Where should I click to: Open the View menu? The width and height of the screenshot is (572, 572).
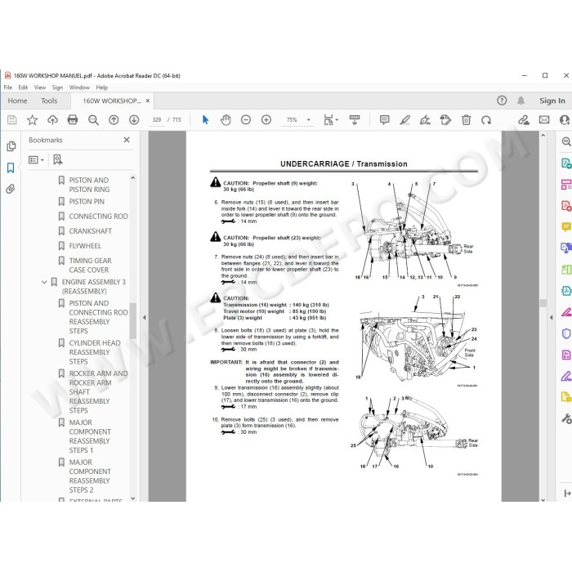40,87
